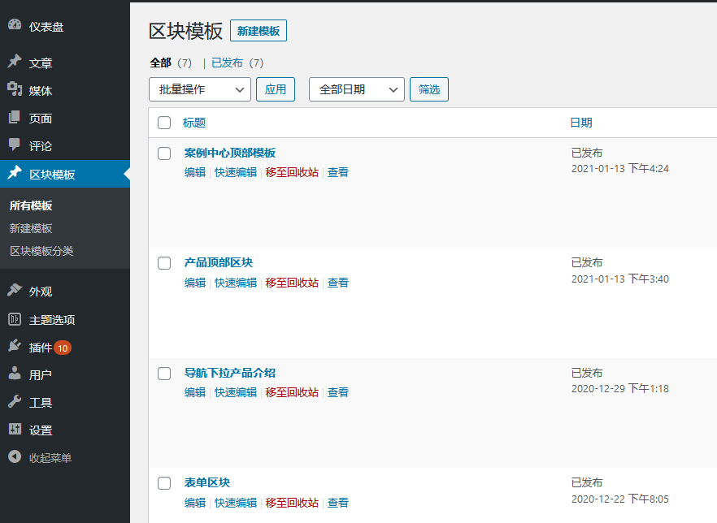Image resolution: width=717 pixels, height=523 pixels.
Task: Check the box next to 产品顶部区块
Action: [x=165, y=262]
